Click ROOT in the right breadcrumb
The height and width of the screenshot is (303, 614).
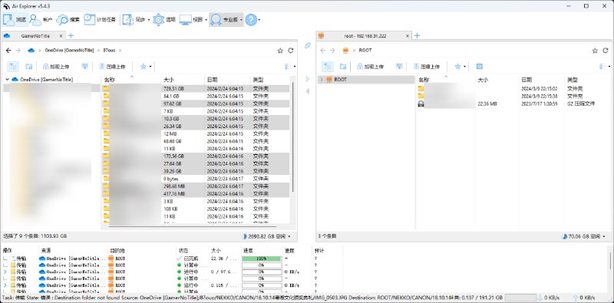tap(365, 50)
